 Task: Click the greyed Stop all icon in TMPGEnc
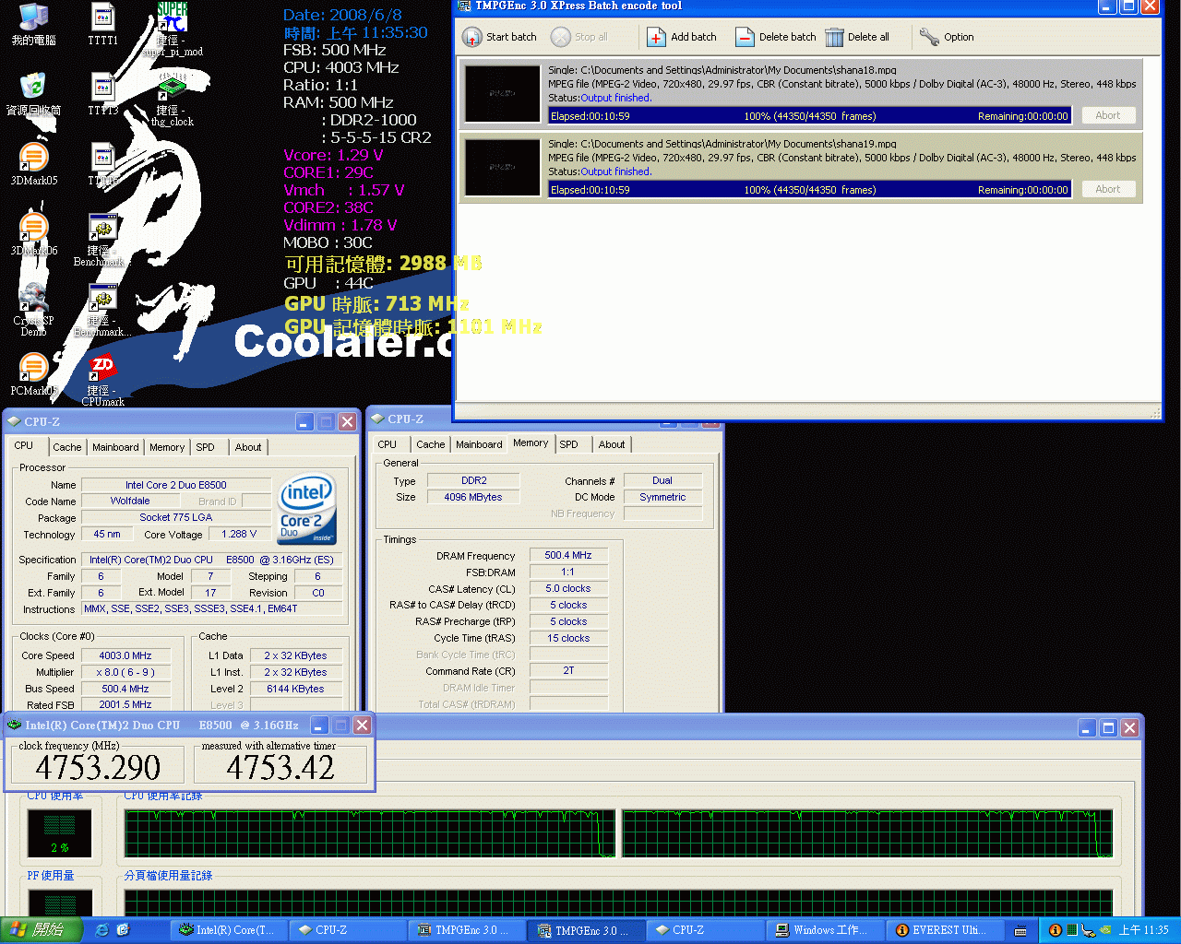(x=561, y=37)
